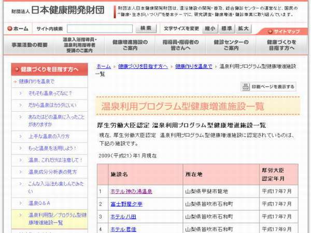This screenshot has height=233, width=311.
Task: Open 健診センターのご案内 menu
Action: tap(231, 45)
